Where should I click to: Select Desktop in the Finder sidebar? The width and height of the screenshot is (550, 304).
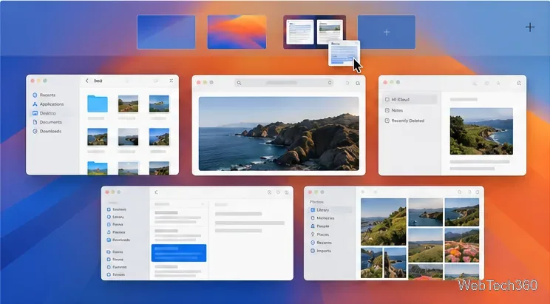point(48,113)
